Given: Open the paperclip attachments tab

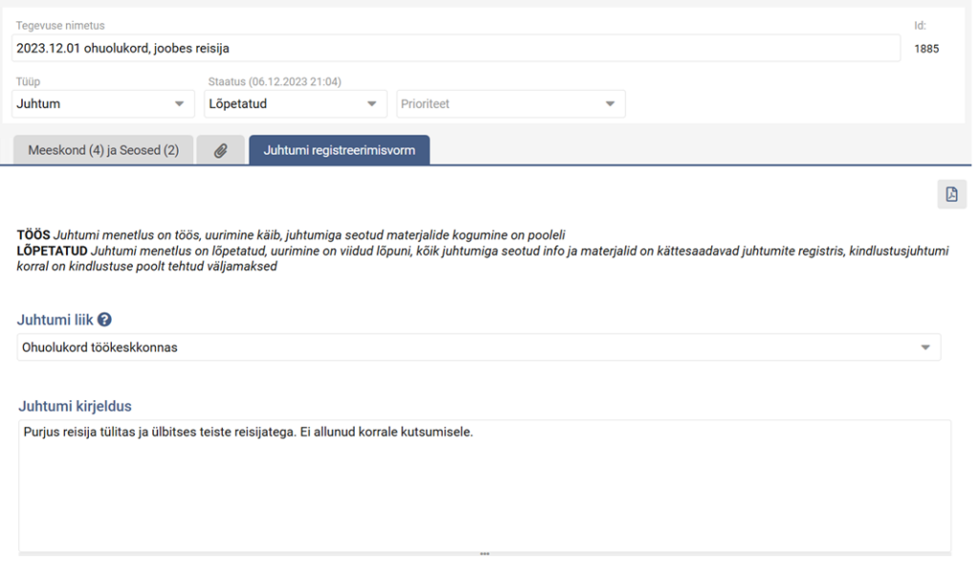Looking at the screenshot, I should point(220,150).
